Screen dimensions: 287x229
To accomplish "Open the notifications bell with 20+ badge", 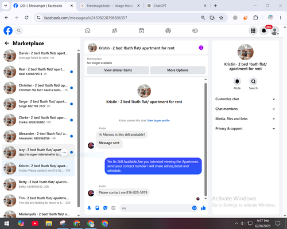I will pyautogui.click(x=264, y=30).
